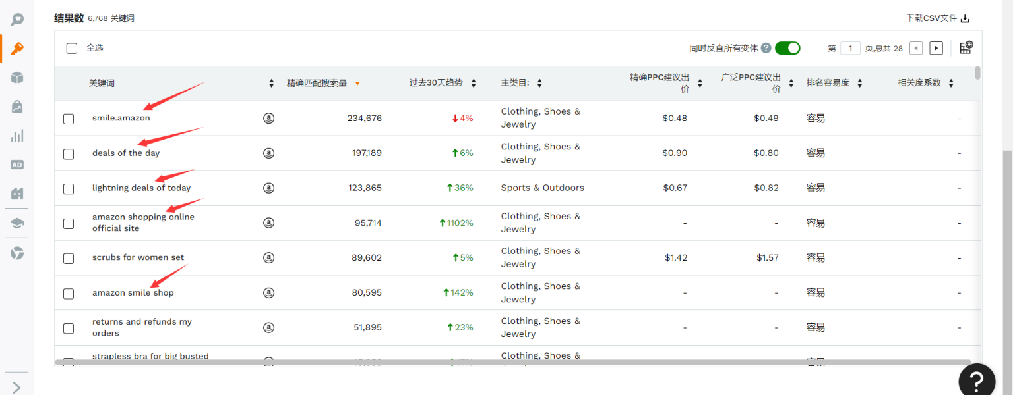Image resolution: width=1013 pixels, height=395 pixels.
Task: Click the keyword smile.amazon
Action: pos(121,118)
